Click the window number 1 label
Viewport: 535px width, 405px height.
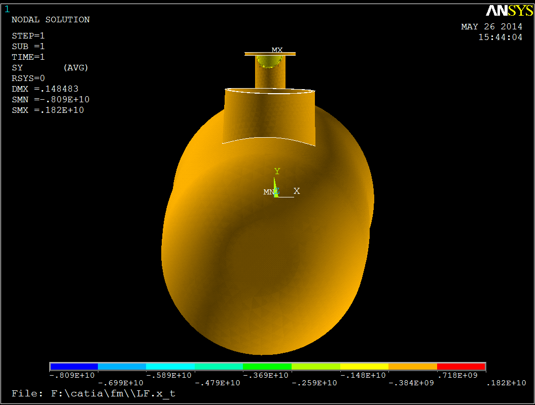click(7, 9)
